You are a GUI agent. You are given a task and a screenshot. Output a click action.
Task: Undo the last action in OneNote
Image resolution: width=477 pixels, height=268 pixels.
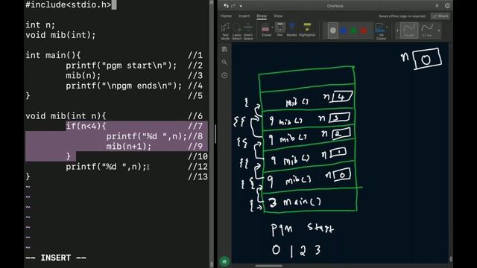pos(226,6)
